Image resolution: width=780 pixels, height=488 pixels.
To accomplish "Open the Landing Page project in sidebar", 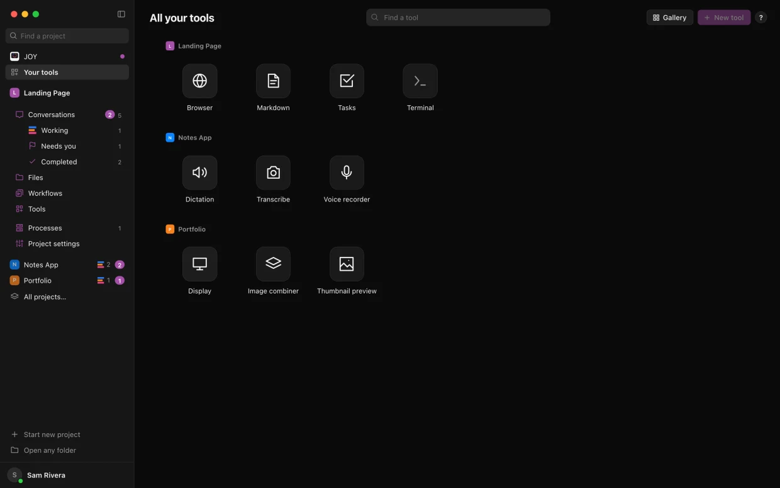I will coord(67,93).
